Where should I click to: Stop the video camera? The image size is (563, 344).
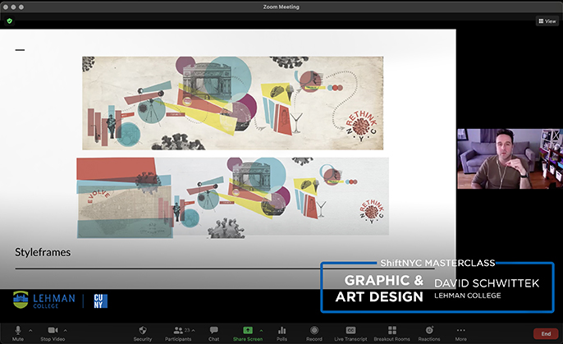coord(53,333)
